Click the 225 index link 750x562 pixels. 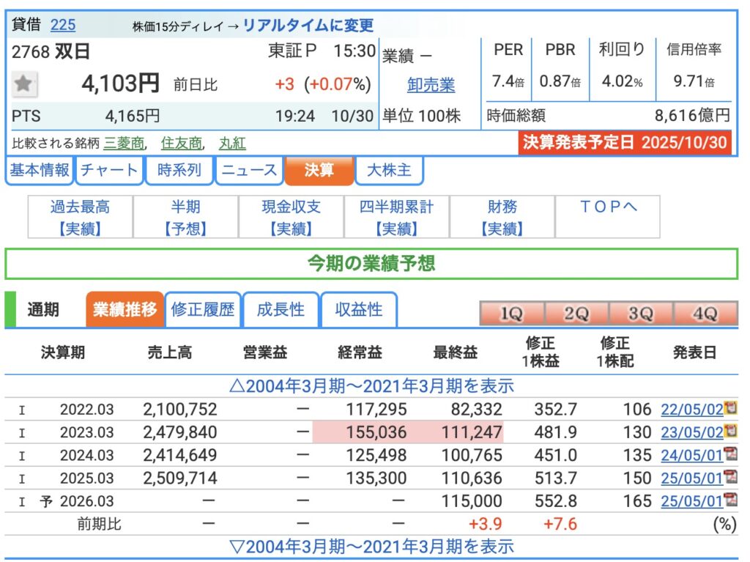tap(63, 26)
